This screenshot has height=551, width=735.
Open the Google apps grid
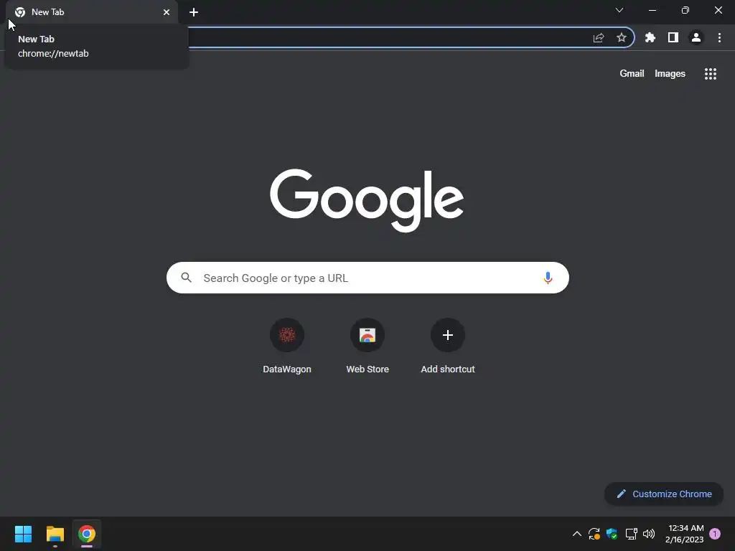(710, 74)
